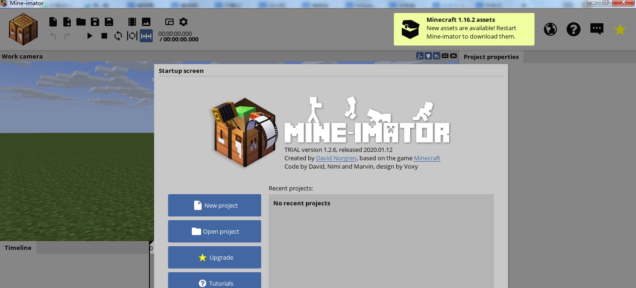This screenshot has width=636, height=288.
Task: Click the import asset page-plus icon
Action: 67,22
